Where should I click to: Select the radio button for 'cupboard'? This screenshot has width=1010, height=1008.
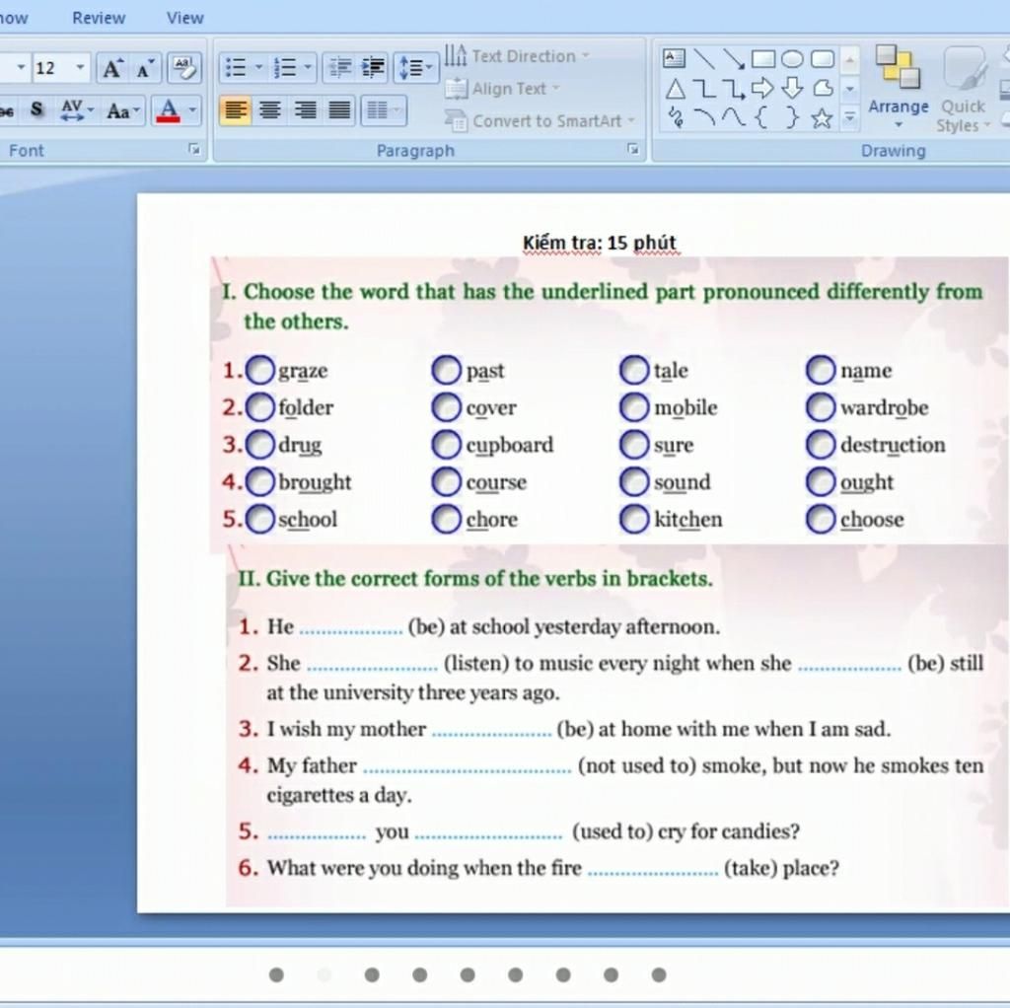point(447,445)
